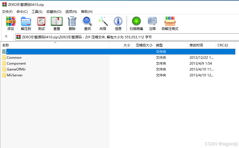
Task: Click the 添加 (Add) toolbar icon
Action: click(x=11, y=21)
